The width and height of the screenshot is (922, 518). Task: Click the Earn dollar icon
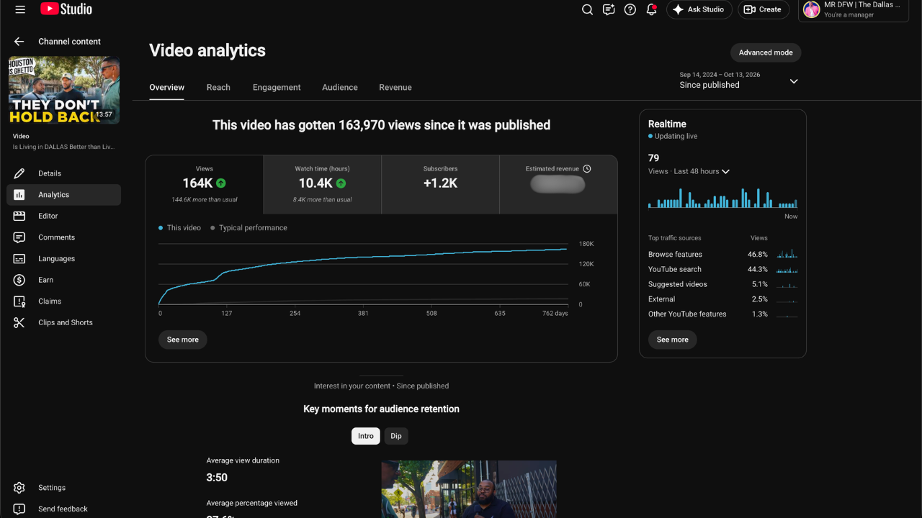coord(19,280)
